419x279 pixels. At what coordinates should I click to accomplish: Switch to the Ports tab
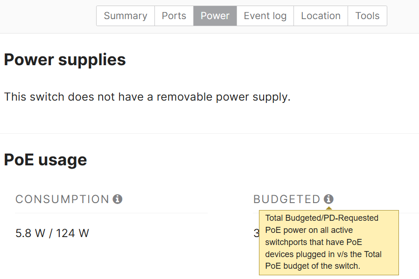(174, 16)
